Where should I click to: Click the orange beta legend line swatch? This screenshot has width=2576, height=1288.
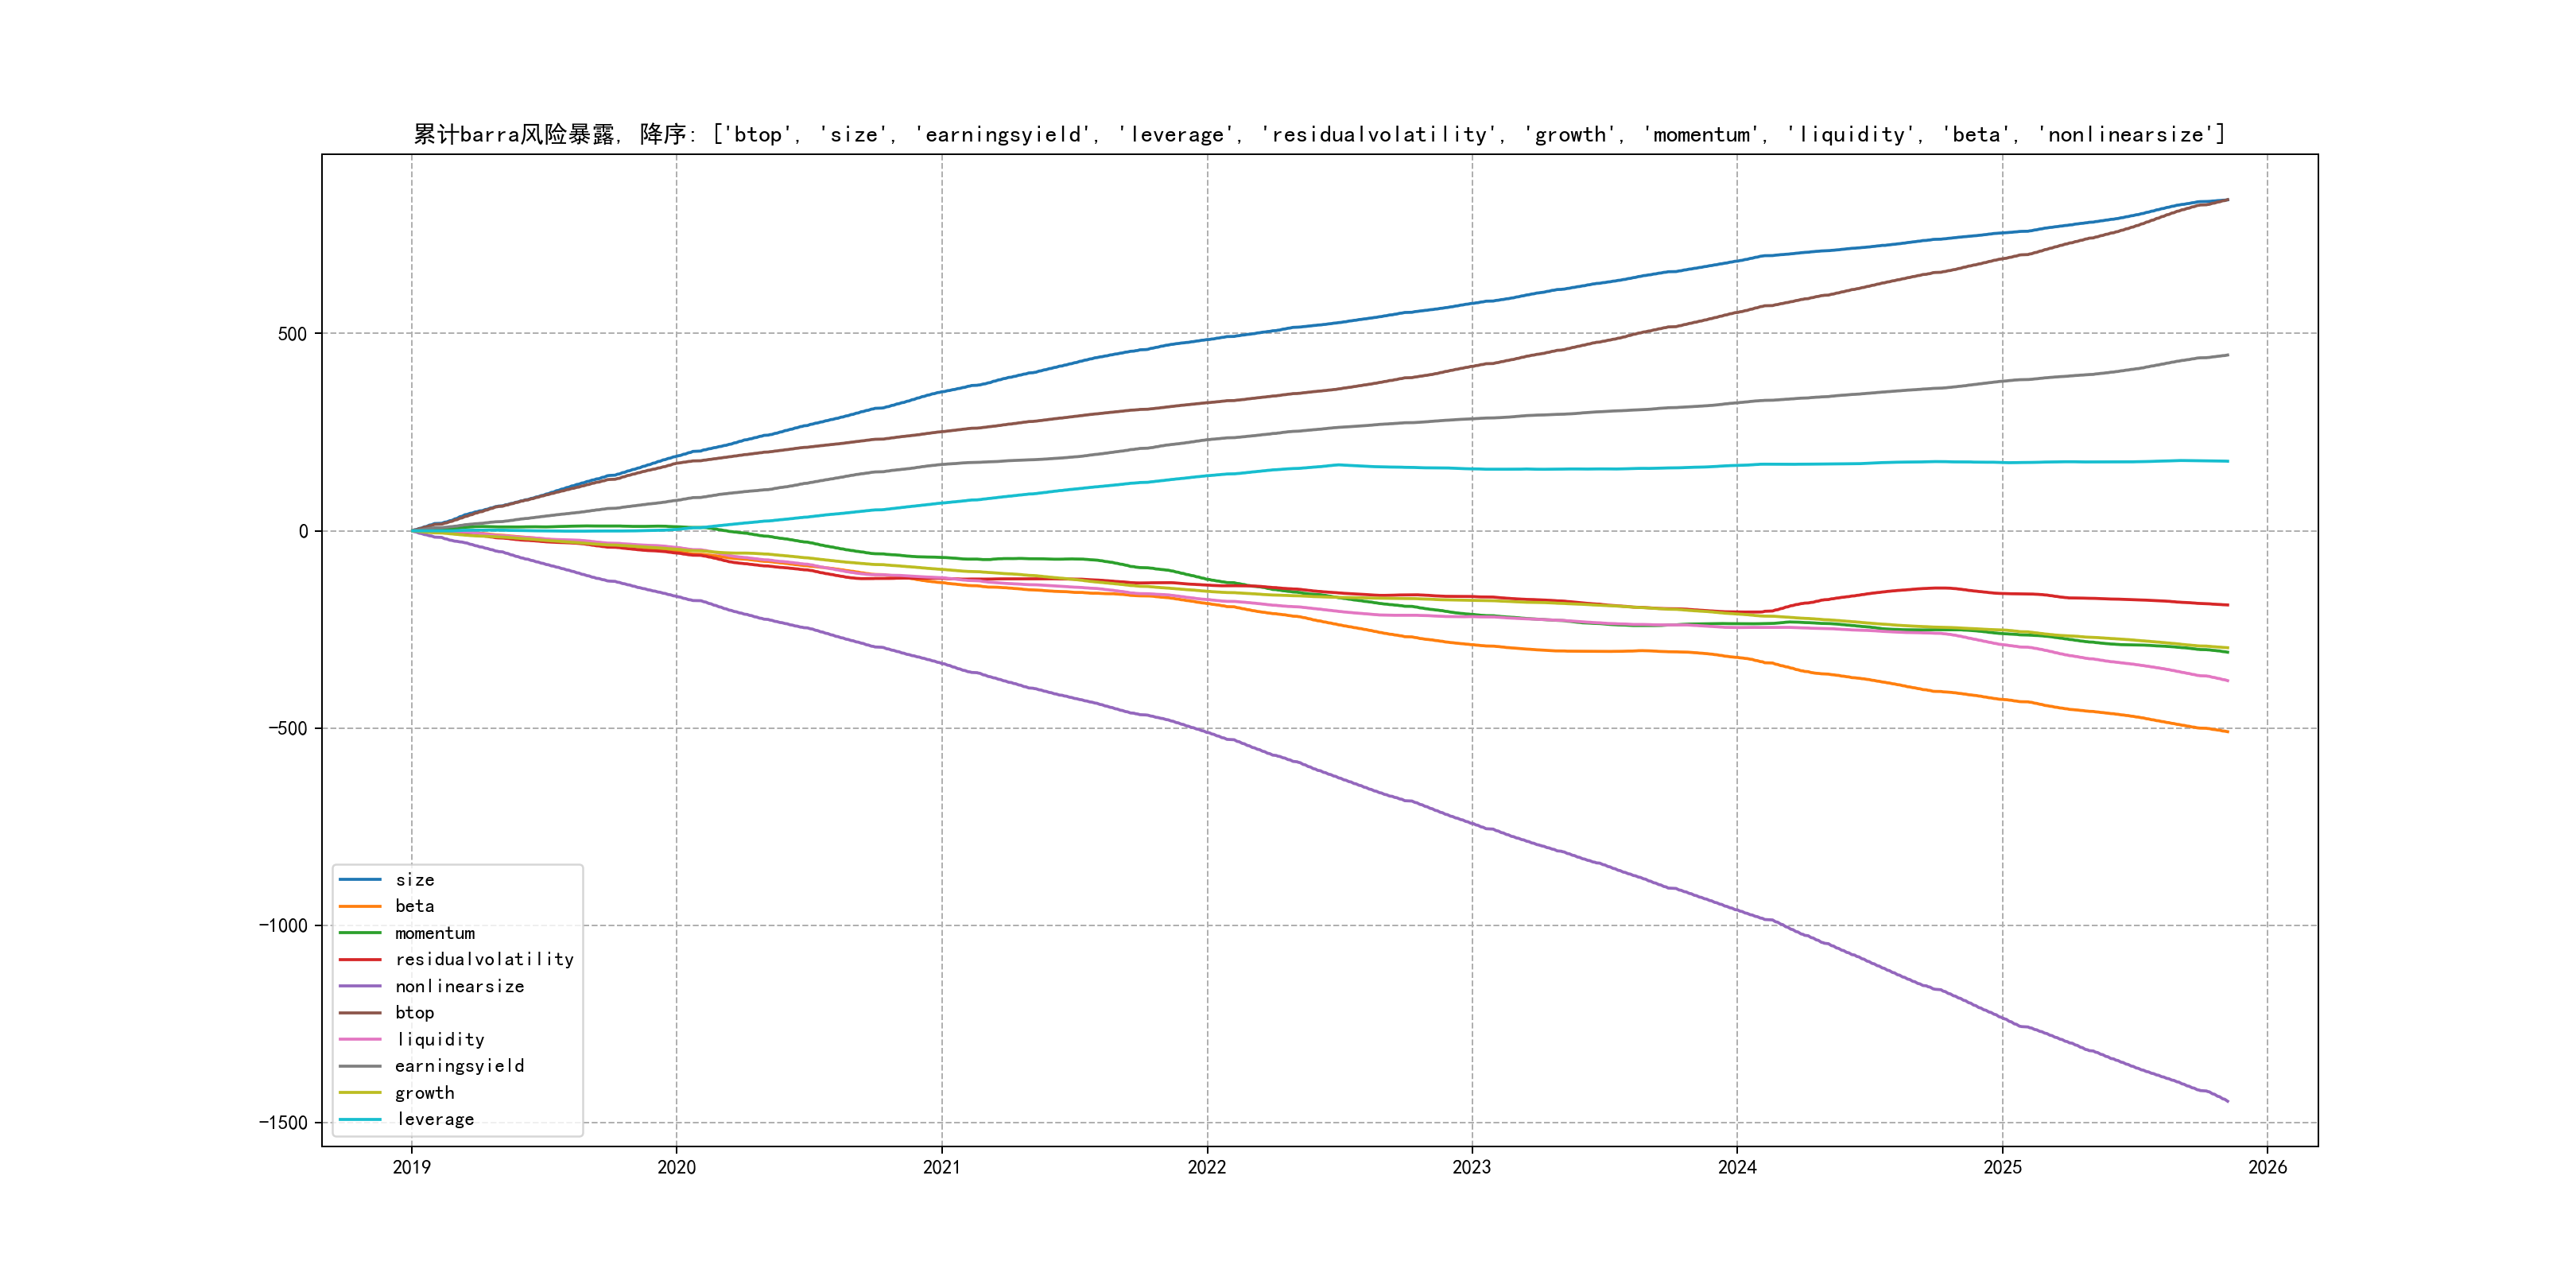[360, 906]
